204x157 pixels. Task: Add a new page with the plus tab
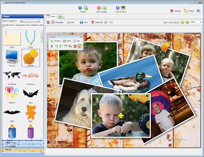60,16
